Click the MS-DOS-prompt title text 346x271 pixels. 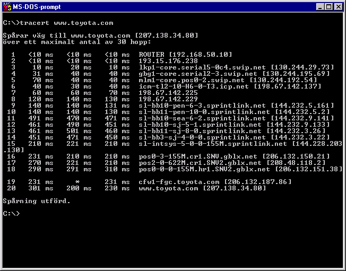[x=37, y=7]
